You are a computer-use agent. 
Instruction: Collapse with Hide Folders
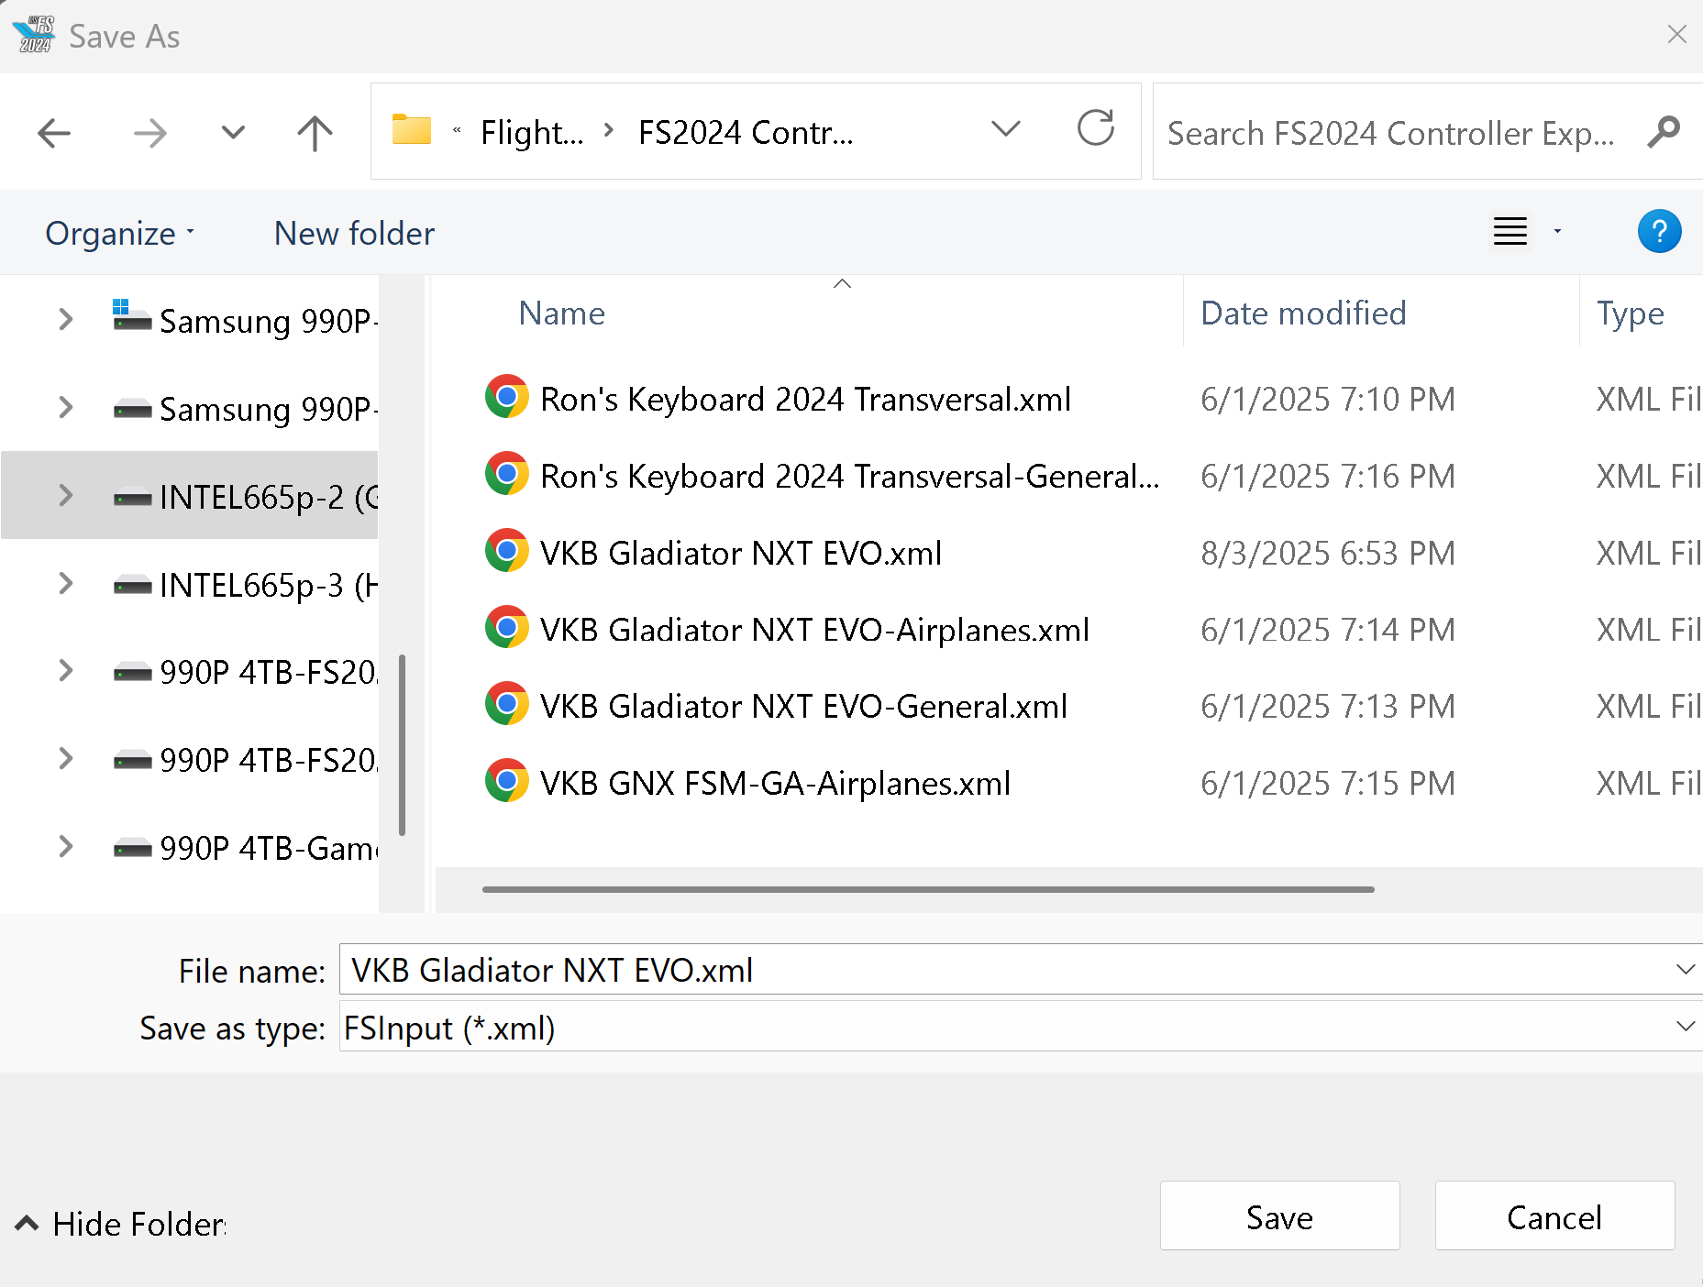(x=121, y=1224)
